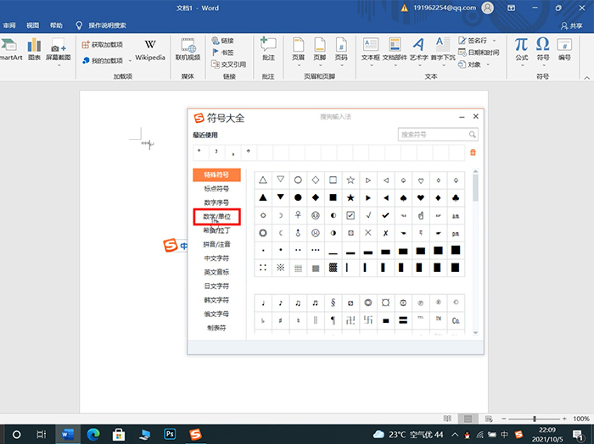Open 文档部件 quick parts
Viewport: 594px width, 444px height.
395,52
